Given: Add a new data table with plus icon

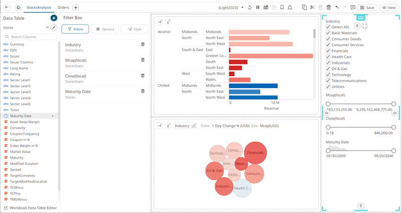Looking at the screenshot, I should 54,18.
